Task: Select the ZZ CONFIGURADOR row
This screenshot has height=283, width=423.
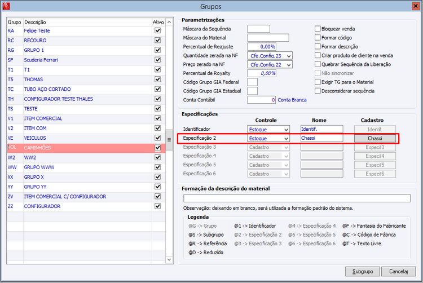Action: click(x=86, y=206)
